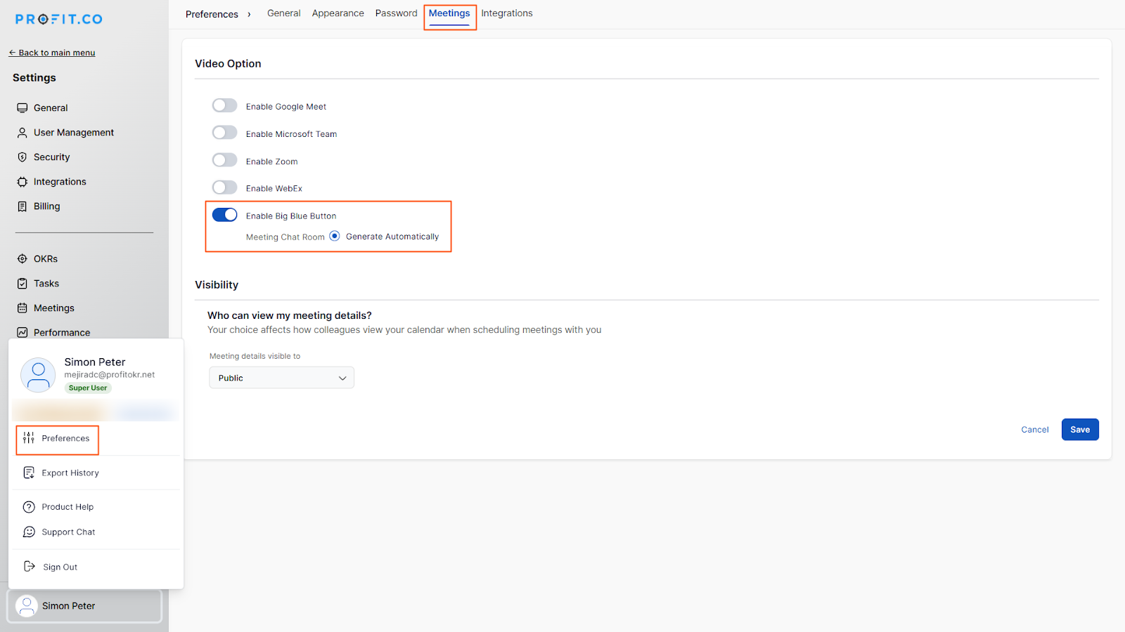Click the Support Chat bubble icon

tap(29, 532)
